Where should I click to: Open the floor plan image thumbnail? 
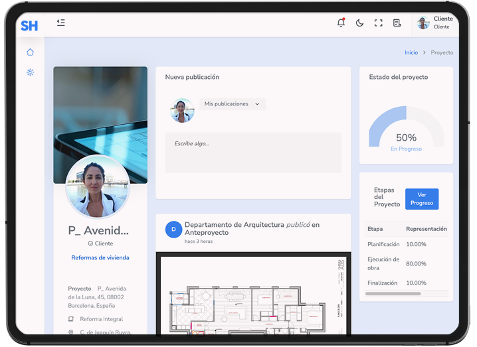point(253,295)
